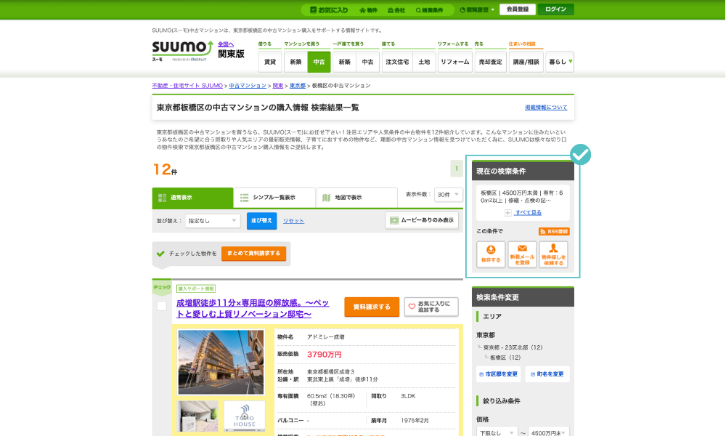Switch to 地図で表示 map view tab
Screen dimensions: 726x436
coord(357,198)
